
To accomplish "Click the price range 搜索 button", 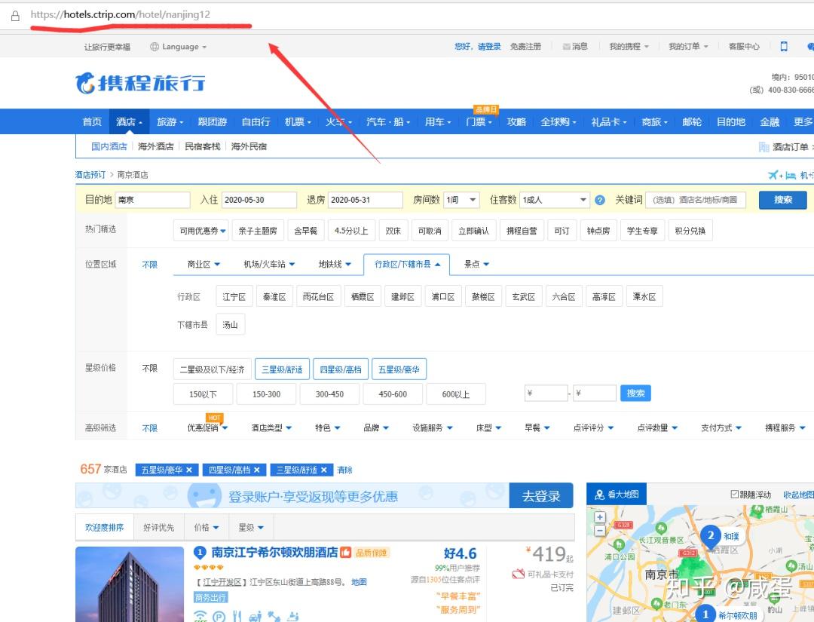I will 635,393.
